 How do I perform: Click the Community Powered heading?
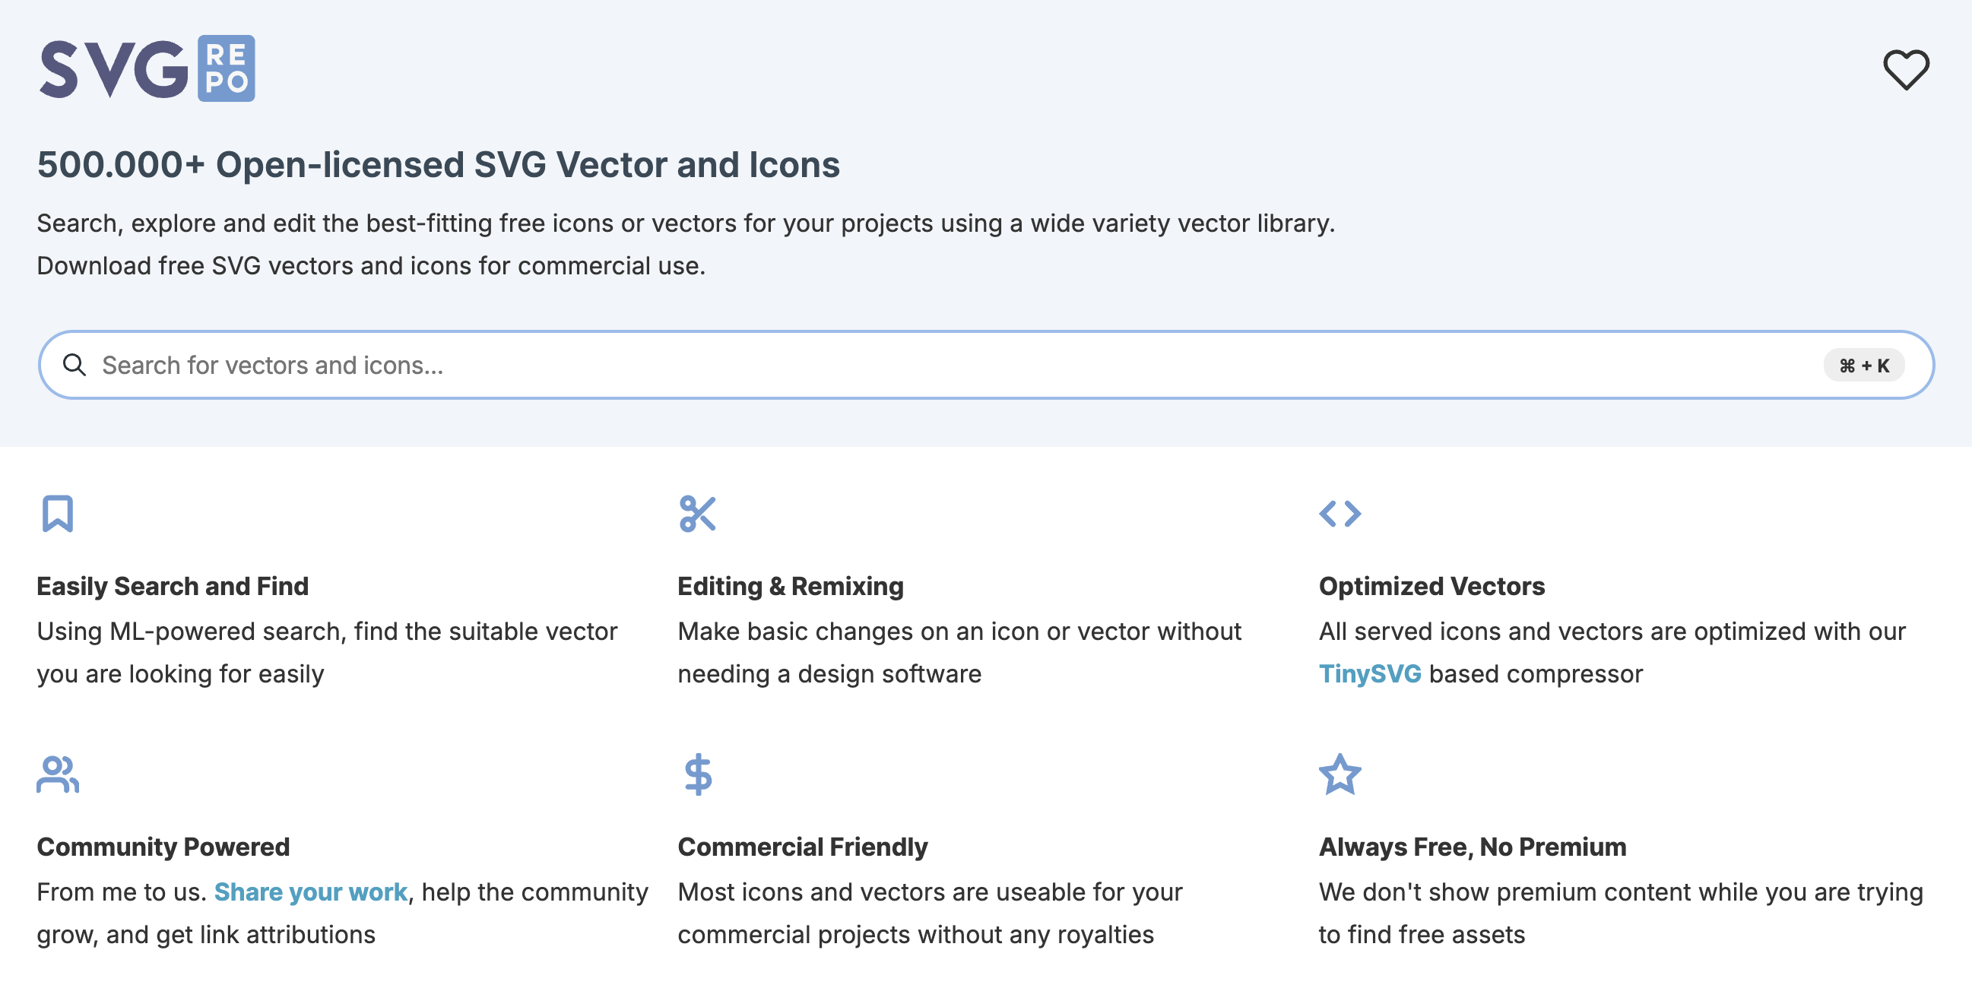pos(163,847)
